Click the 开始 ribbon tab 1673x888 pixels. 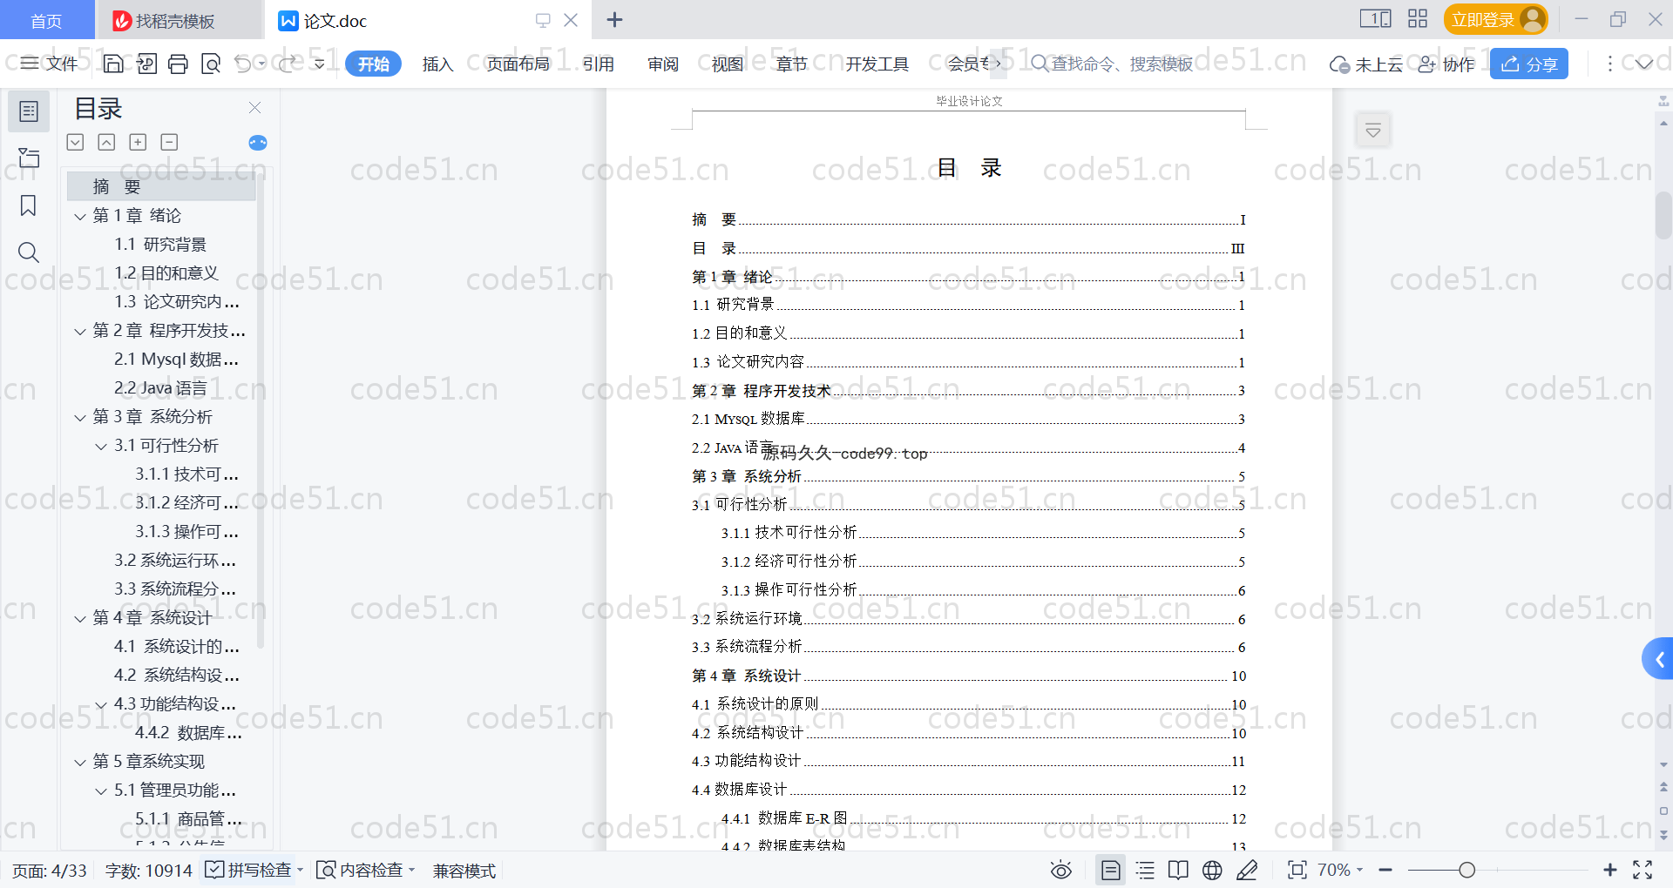373,64
